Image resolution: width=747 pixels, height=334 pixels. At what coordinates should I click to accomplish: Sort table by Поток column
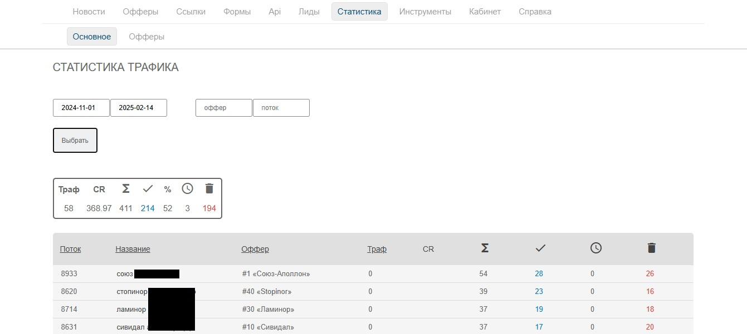[x=71, y=249]
